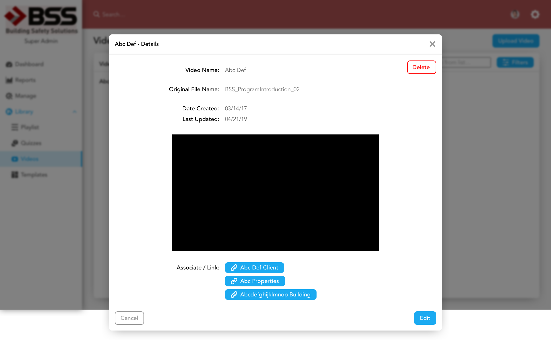This screenshot has height=342, width=551.
Task: Collapse the Library section chevron
Action: pos(75,112)
